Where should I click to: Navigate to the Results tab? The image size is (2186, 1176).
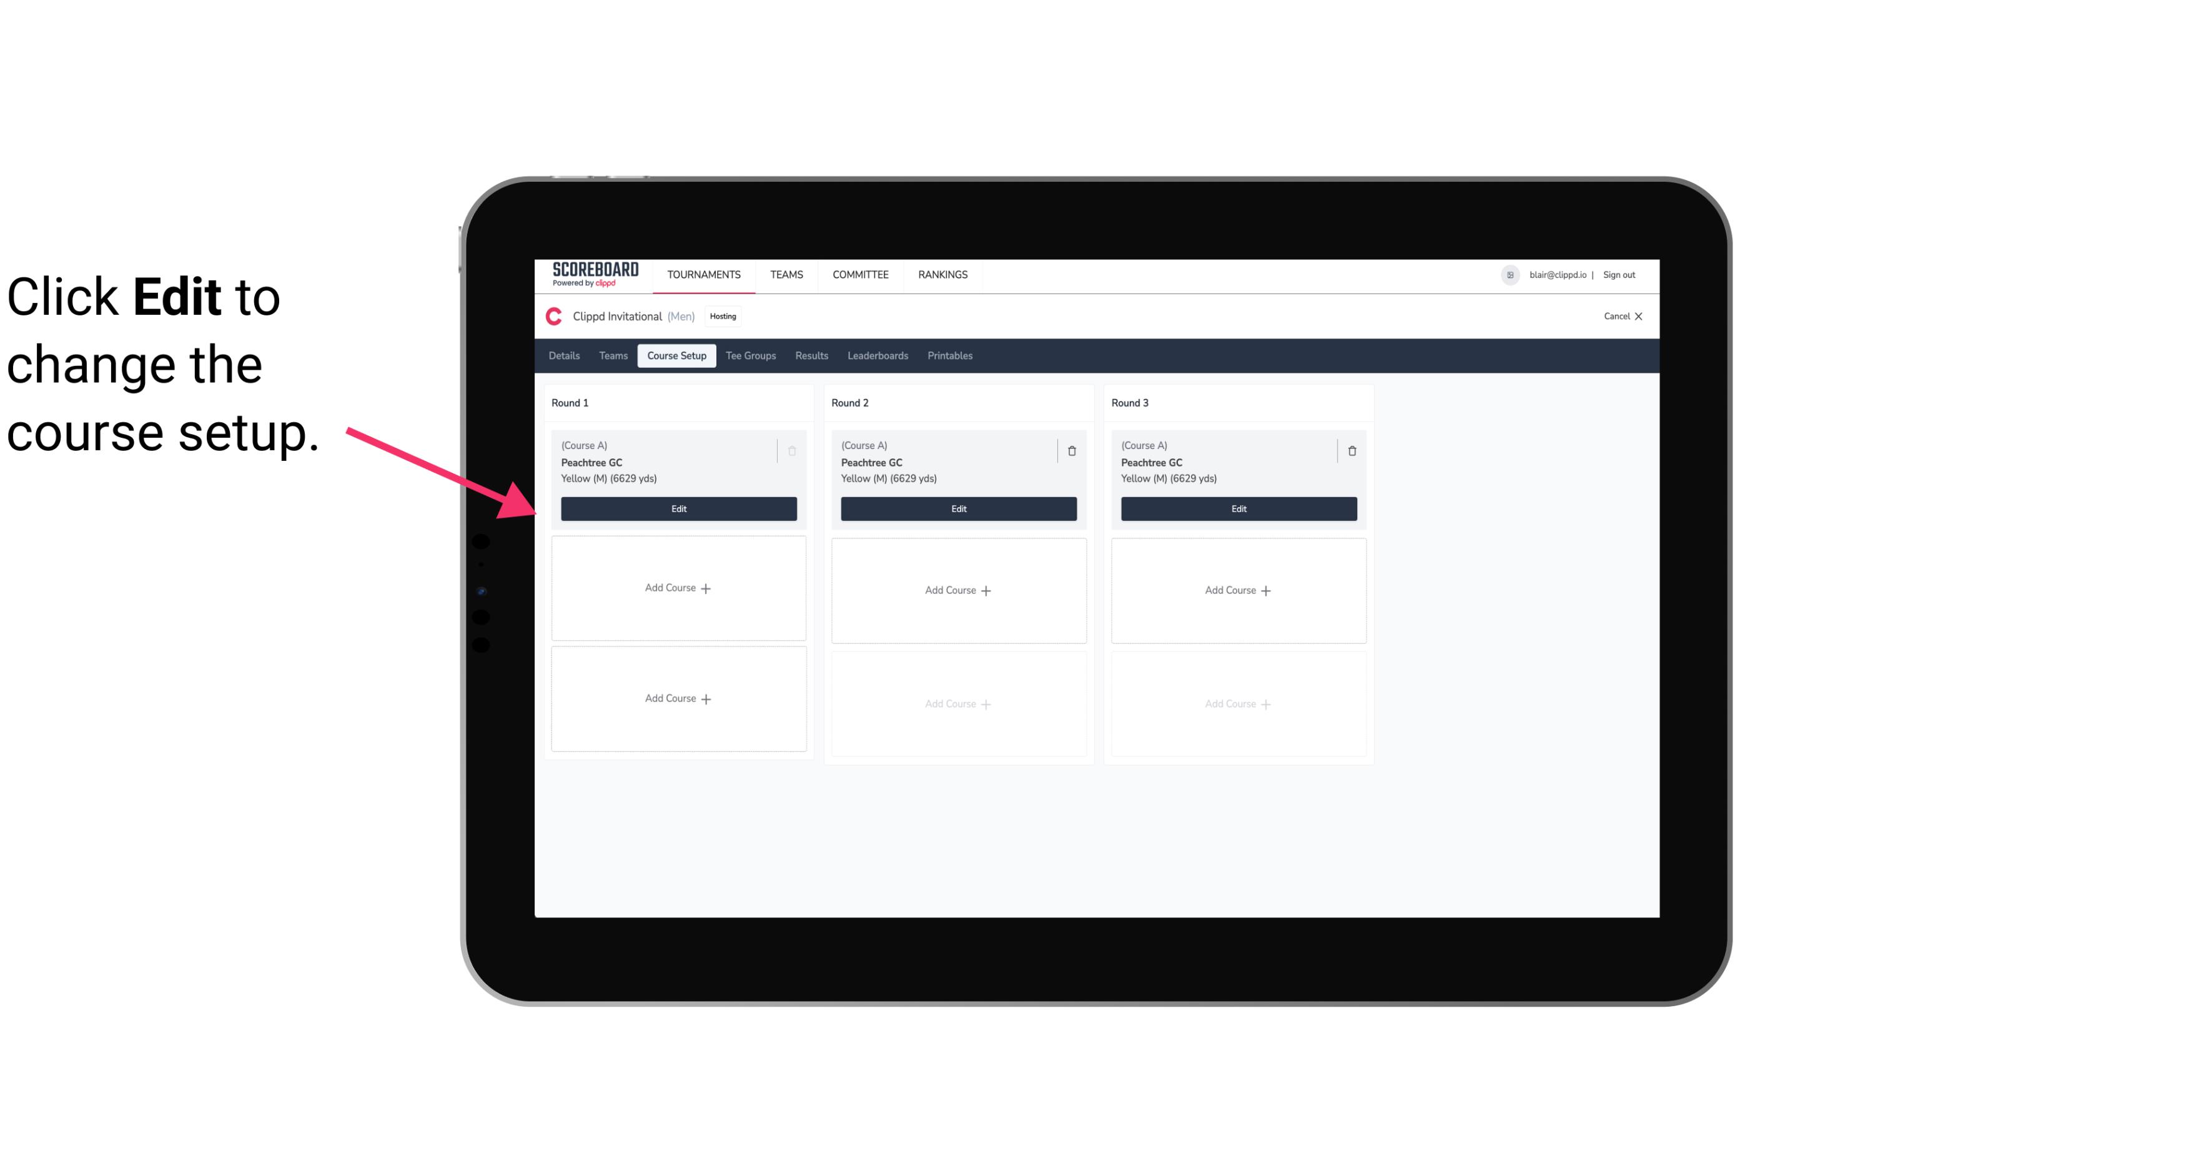point(812,355)
